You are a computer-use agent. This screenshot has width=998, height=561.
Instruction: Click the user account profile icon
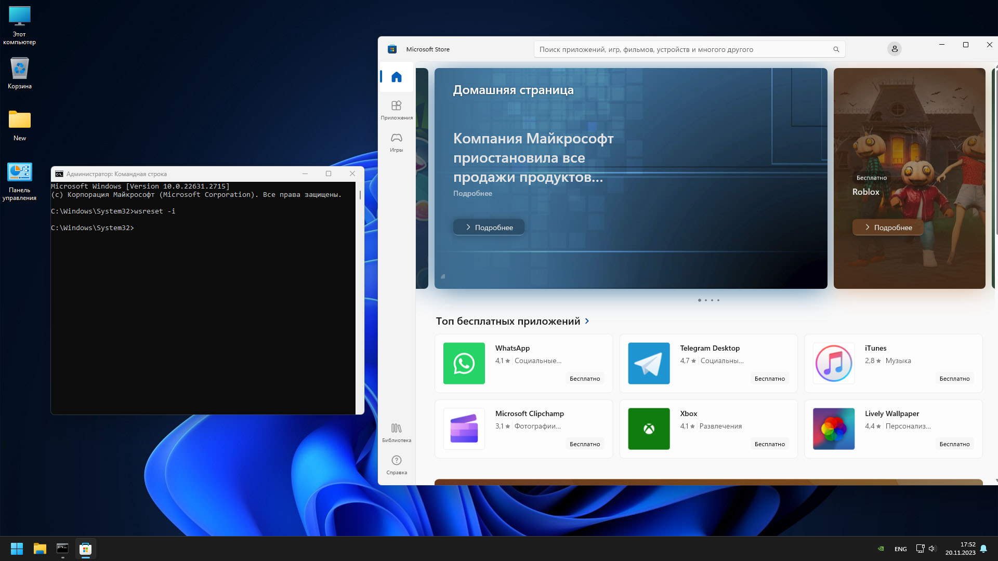894,49
